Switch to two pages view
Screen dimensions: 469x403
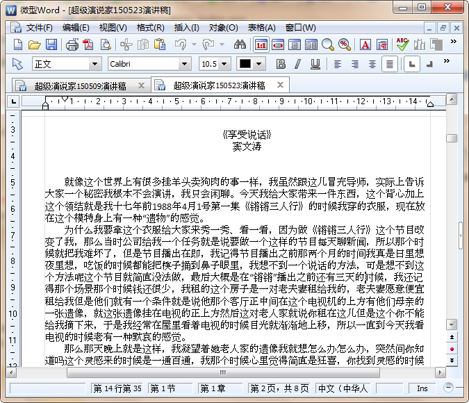click(311, 45)
